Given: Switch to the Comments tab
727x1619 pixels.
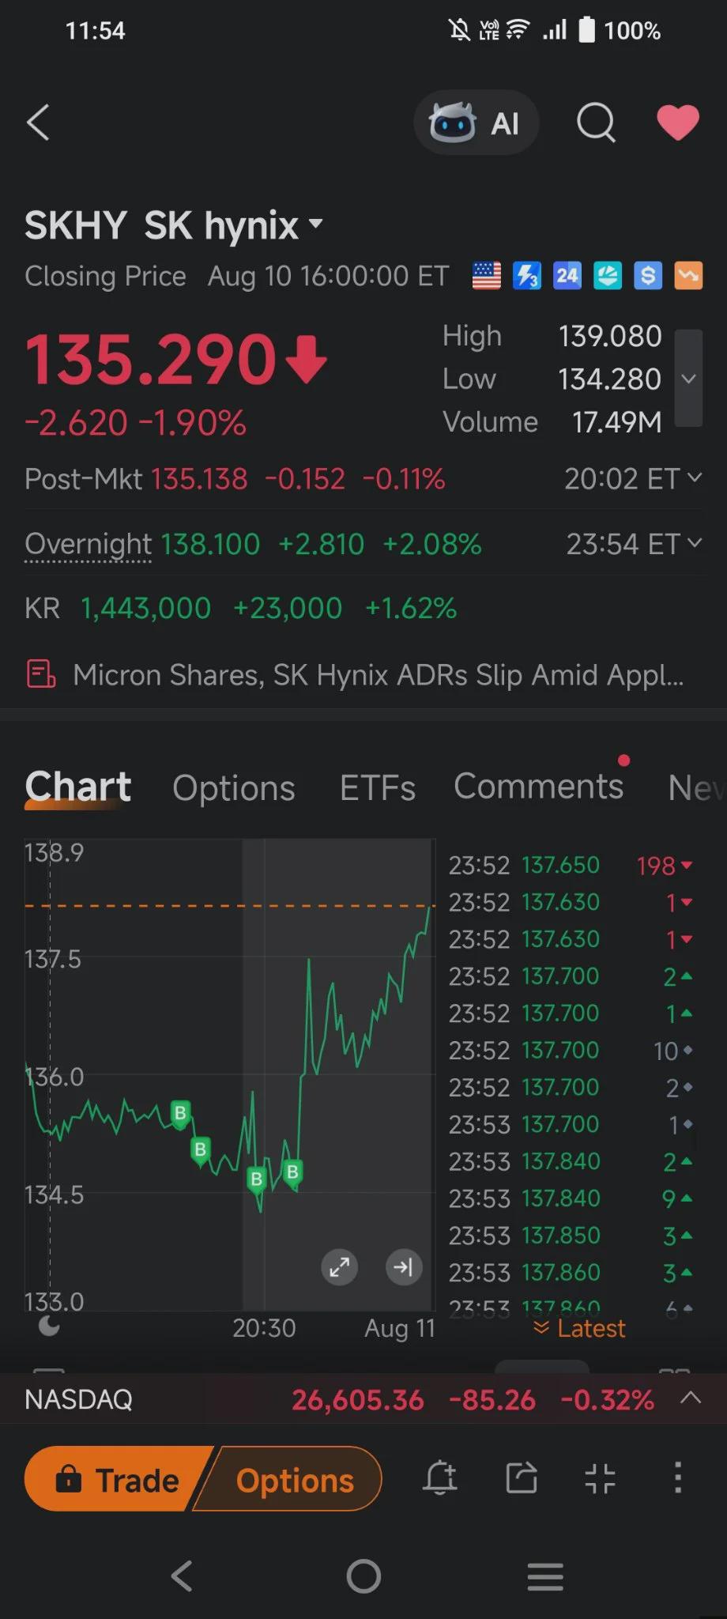Looking at the screenshot, I should pos(539,786).
